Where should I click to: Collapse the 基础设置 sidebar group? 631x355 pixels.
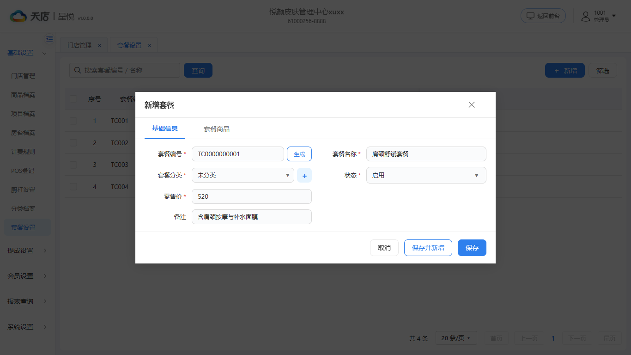point(27,53)
